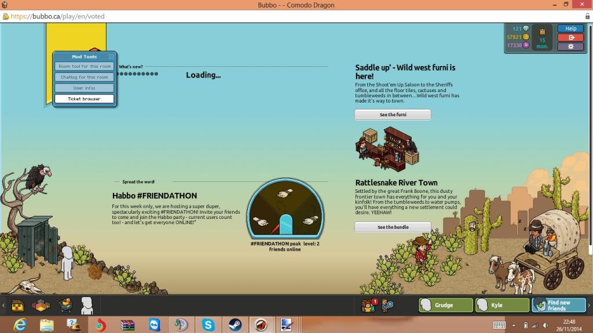Click the Help button

click(x=570, y=28)
